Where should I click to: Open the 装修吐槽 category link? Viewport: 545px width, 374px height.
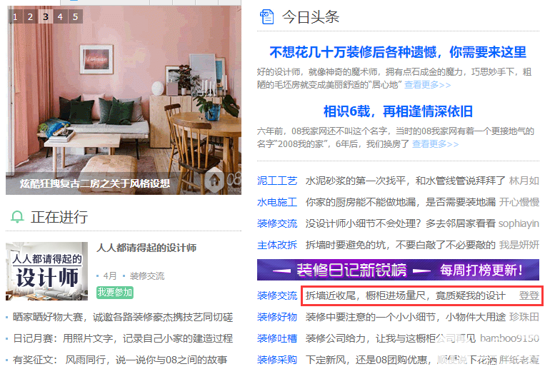[x=277, y=338]
